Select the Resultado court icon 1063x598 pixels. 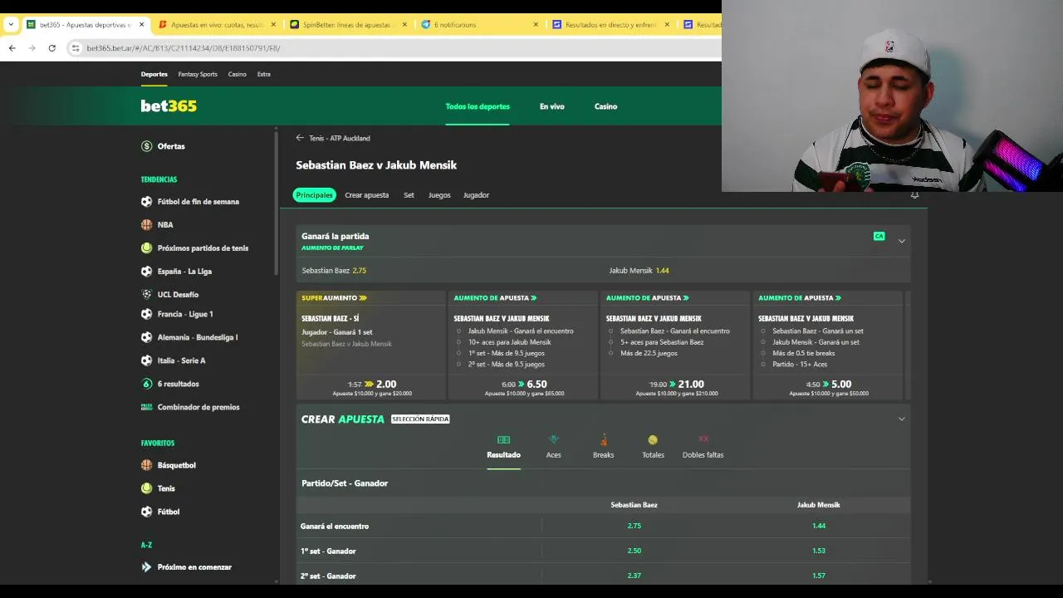point(503,440)
